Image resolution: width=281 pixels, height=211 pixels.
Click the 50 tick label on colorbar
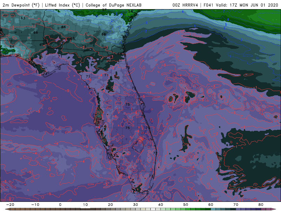click(186, 205)
